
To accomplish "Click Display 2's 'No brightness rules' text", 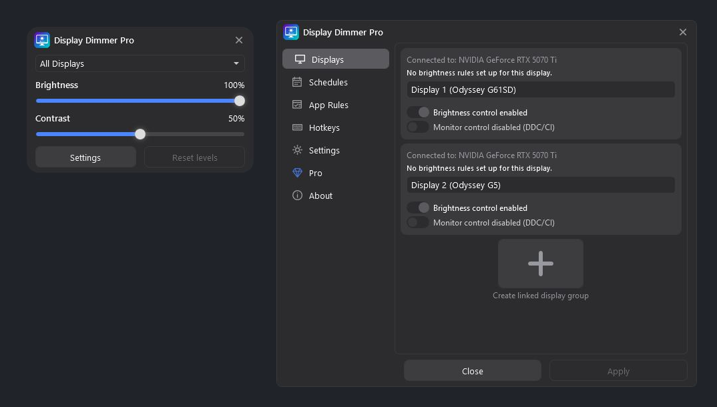I will click(x=479, y=168).
